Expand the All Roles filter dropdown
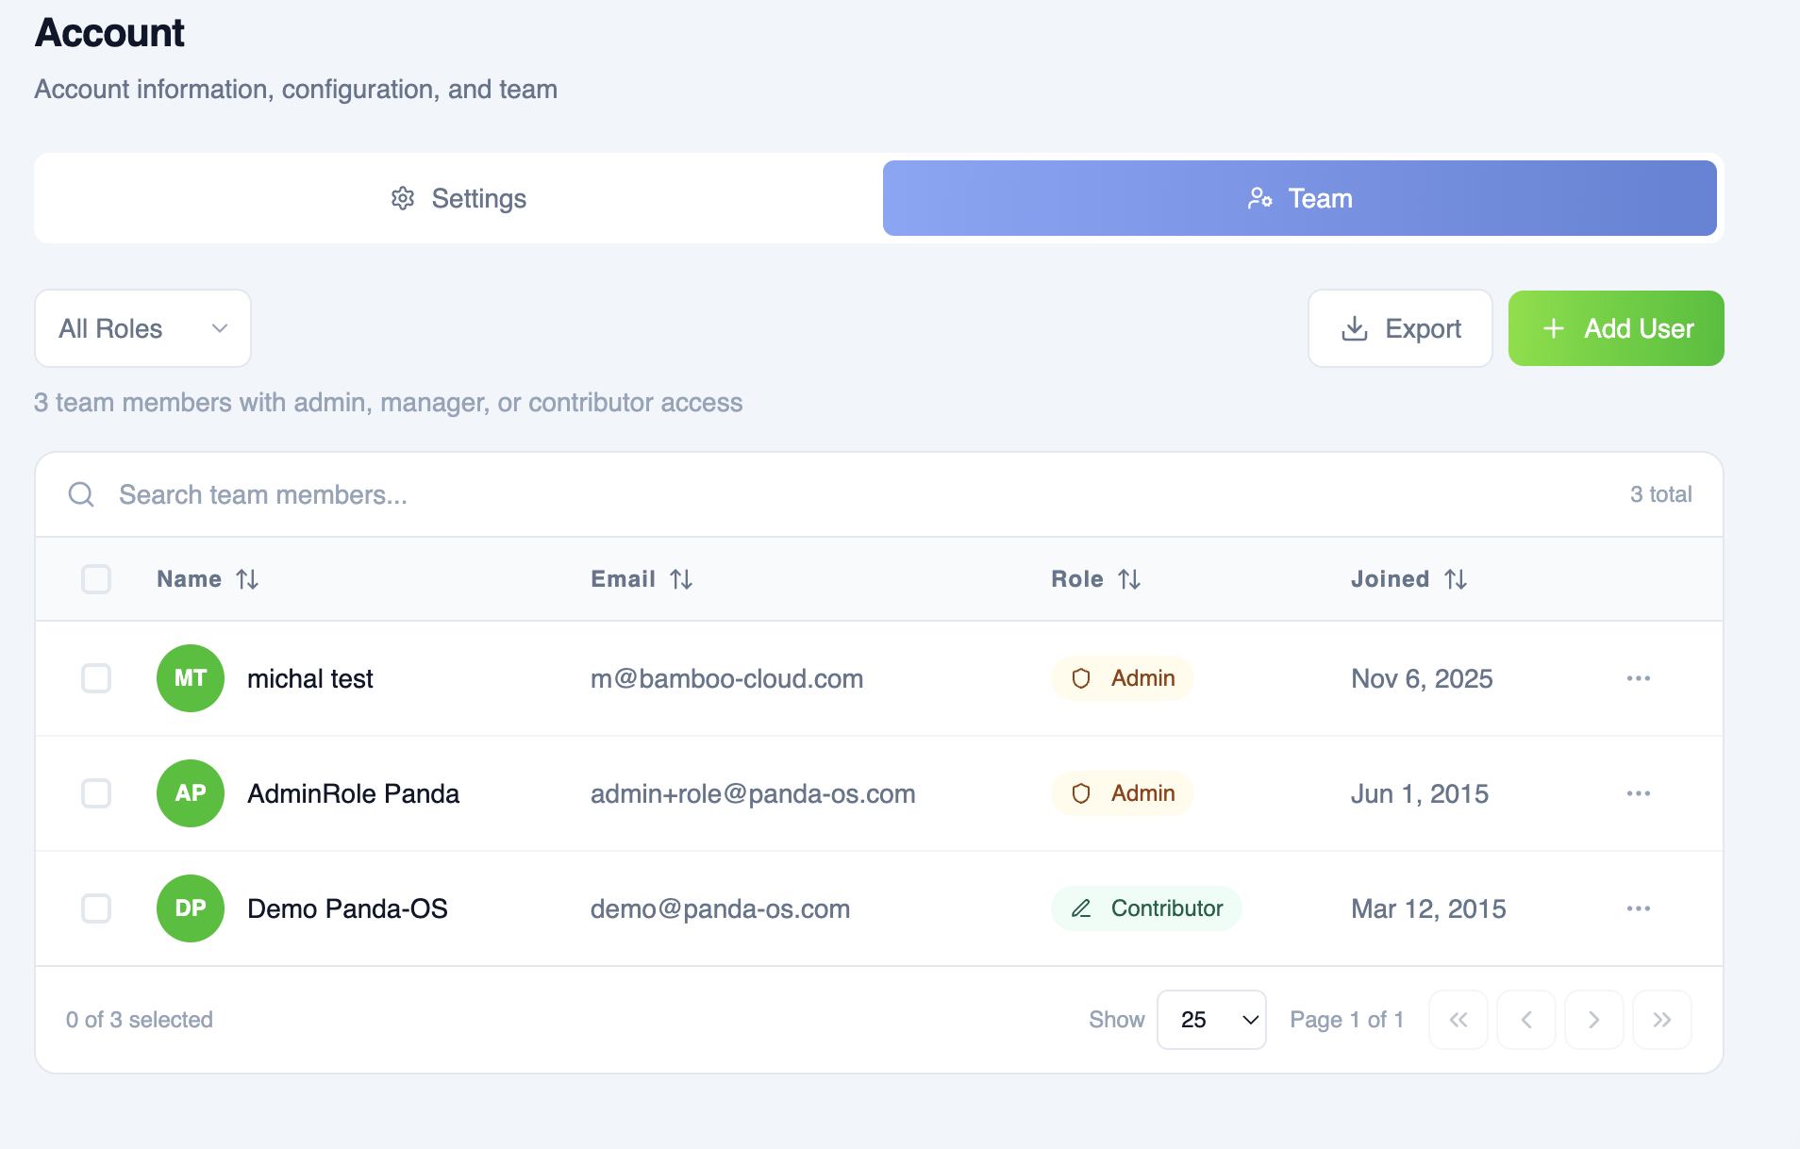The width and height of the screenshot is (1800, 1149). [142, 328]
